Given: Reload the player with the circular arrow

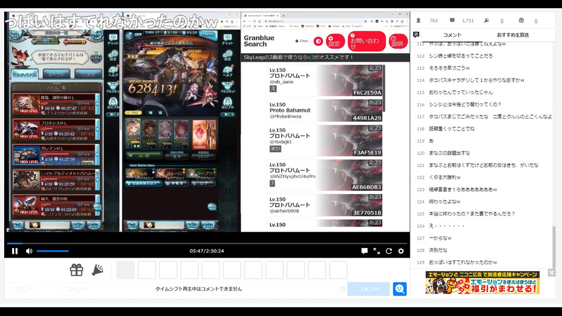Looking at the screenshot, I should pyautogui.click(x=389, y=251).
